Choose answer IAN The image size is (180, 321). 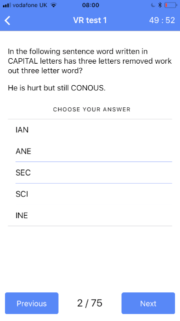pos(90,130)
